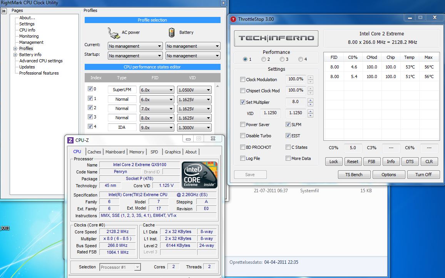Turn on Log File checkbox

coord(243,158)
